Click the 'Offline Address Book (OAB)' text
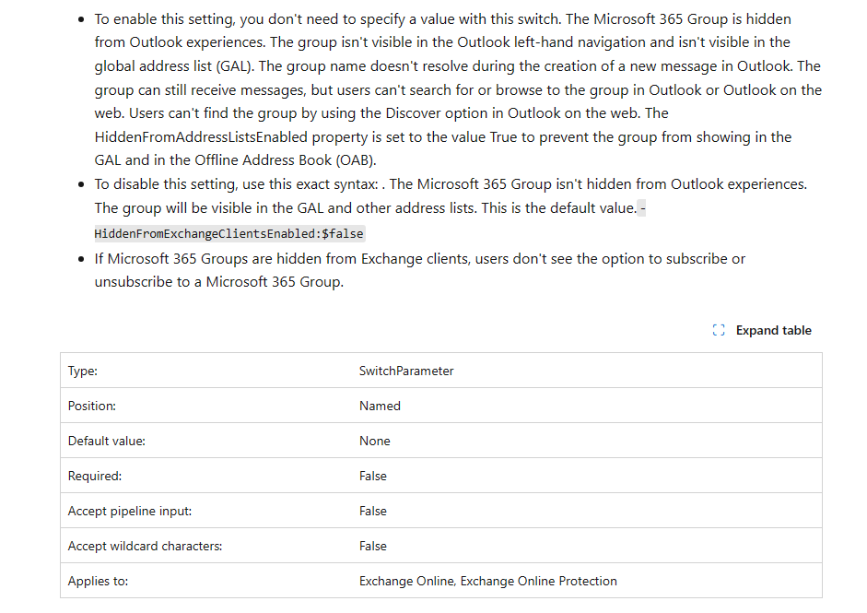Viewport: 867px width, 613px height. coord(285,160)
